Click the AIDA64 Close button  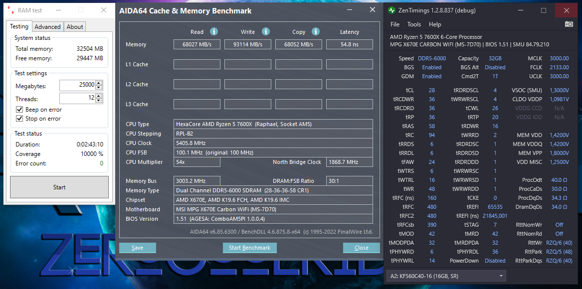tap(361, 248)
